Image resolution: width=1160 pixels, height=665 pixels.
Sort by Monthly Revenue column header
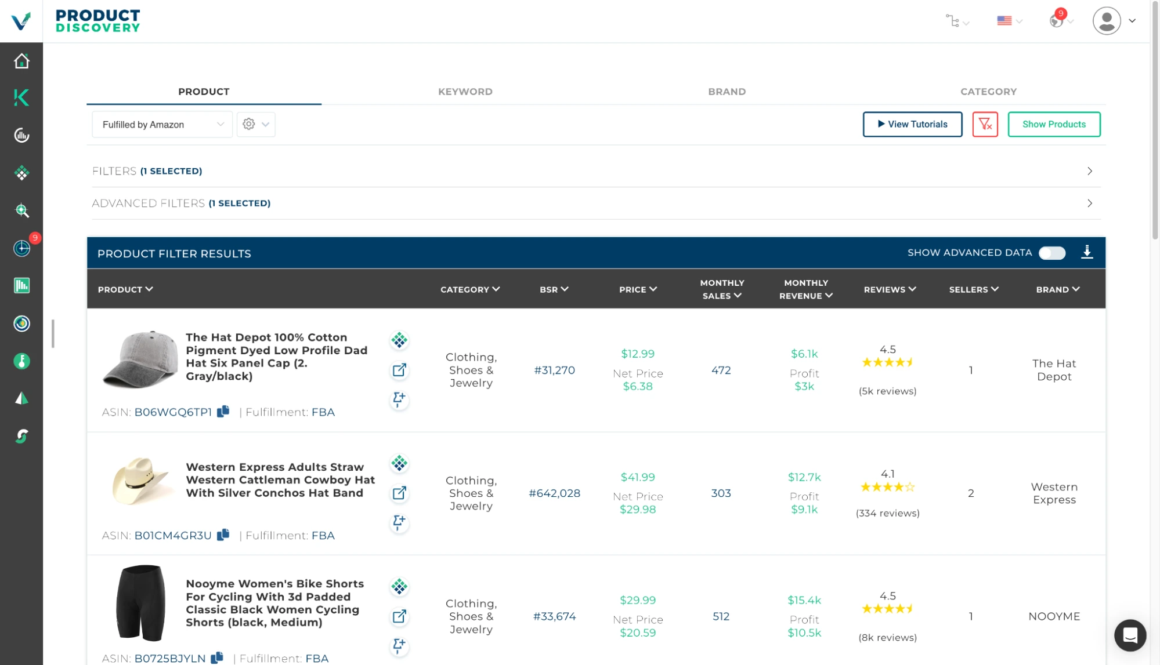click(805, 289)
